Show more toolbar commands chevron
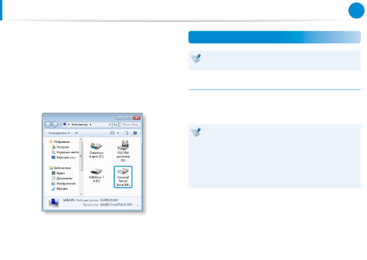Image resolution: width=367 pixels, height=260 pixels. click(76, 133)
